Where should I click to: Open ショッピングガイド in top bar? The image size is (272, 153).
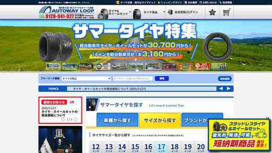(170, 2)
